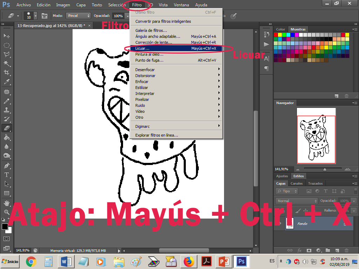
Task: Open the Paragraph panel icon
Action: 266,68
